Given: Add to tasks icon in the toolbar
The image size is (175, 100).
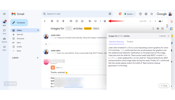Looking at the screenshot, I should click(82, 21).
